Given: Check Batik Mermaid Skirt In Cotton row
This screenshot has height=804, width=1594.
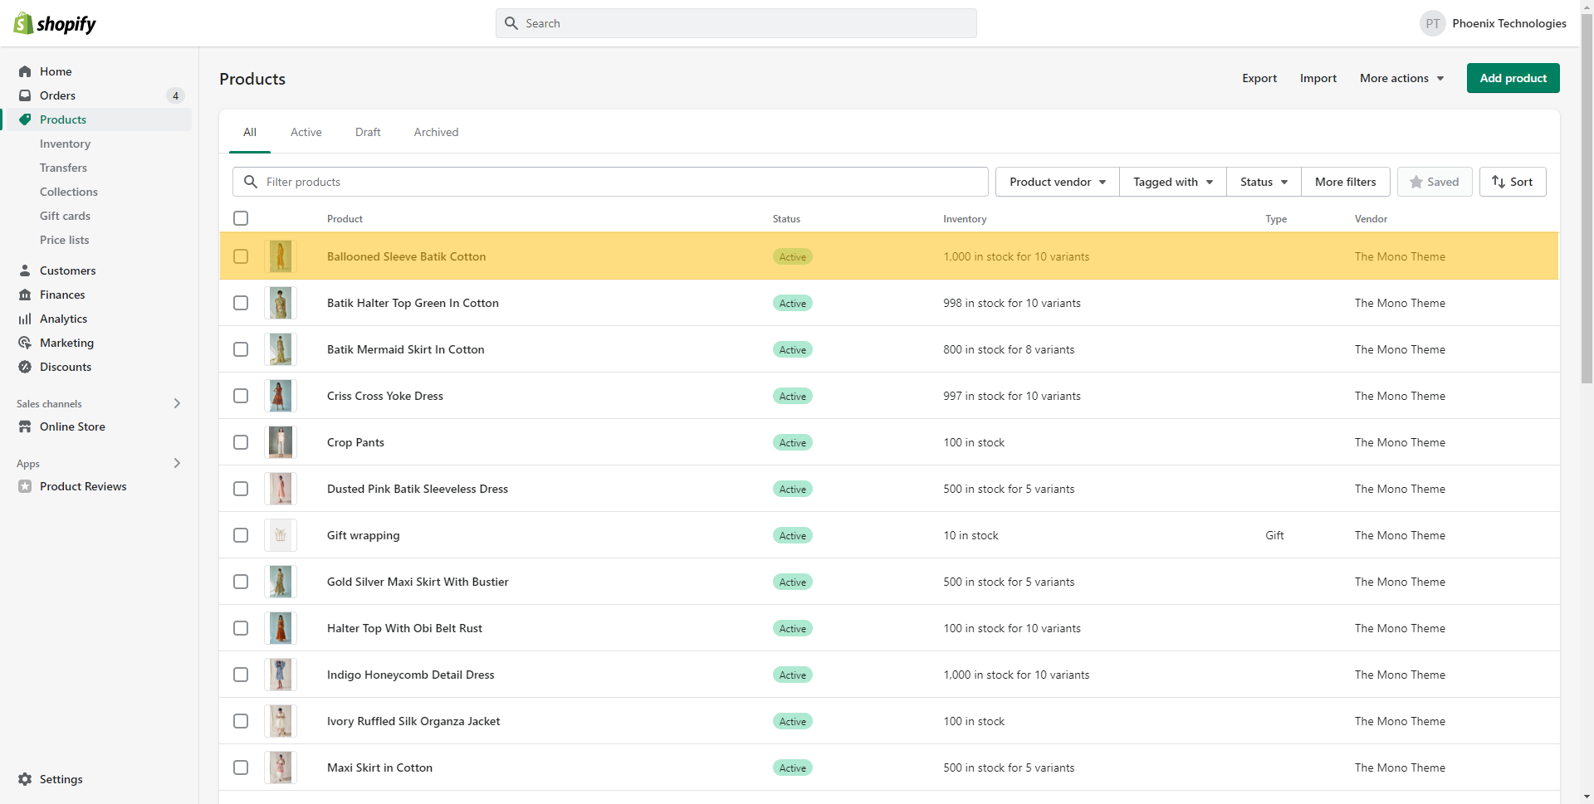Looking at the screenshot, I should tap(241, 349).
